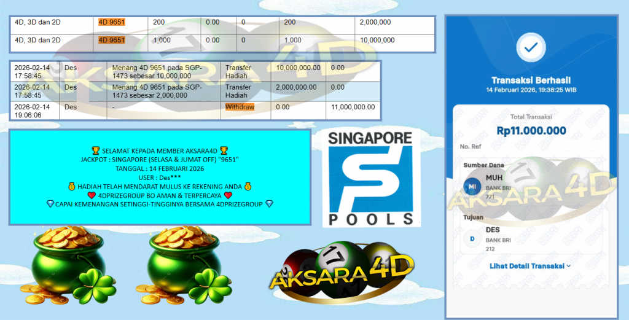Screen dimensions: 629x320
Task: Click the Singapore Pools logo
Action: 370,178
